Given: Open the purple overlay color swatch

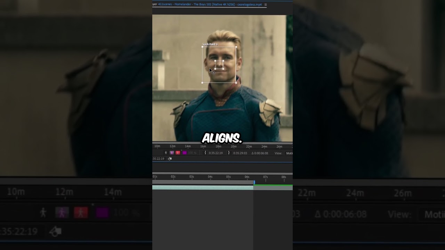Looking at the screenshot, I should tap(184, 153).
